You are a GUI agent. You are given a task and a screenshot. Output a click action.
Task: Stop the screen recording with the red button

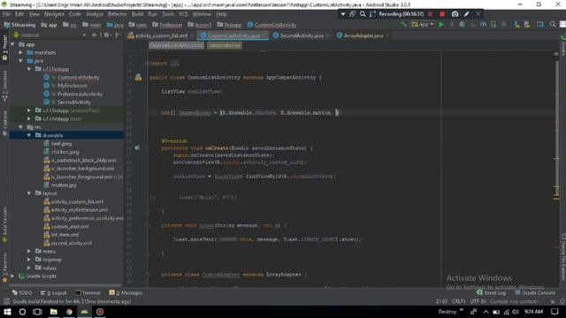click(442, 14)
